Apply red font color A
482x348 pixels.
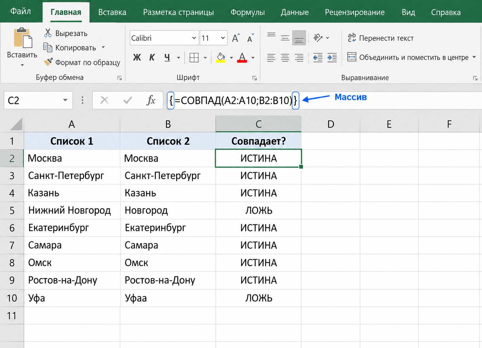(x=242, y=58)
